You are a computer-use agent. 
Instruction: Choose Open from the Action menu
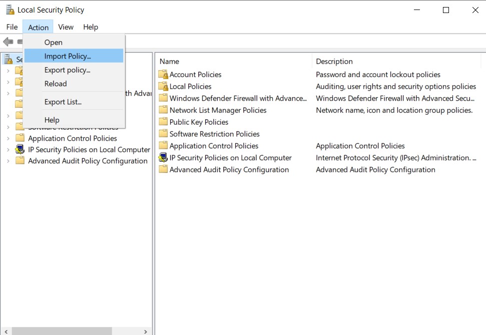74,42
